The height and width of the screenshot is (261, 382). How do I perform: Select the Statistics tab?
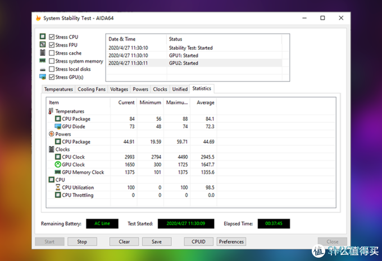pos(202,88)
